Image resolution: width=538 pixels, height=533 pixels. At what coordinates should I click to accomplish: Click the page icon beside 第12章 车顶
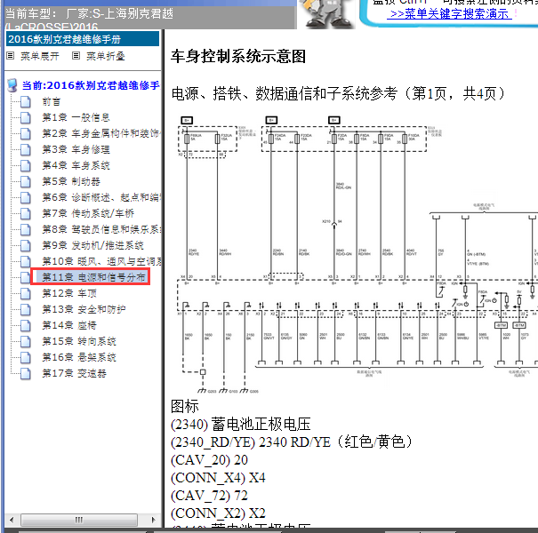click(26, 293)
